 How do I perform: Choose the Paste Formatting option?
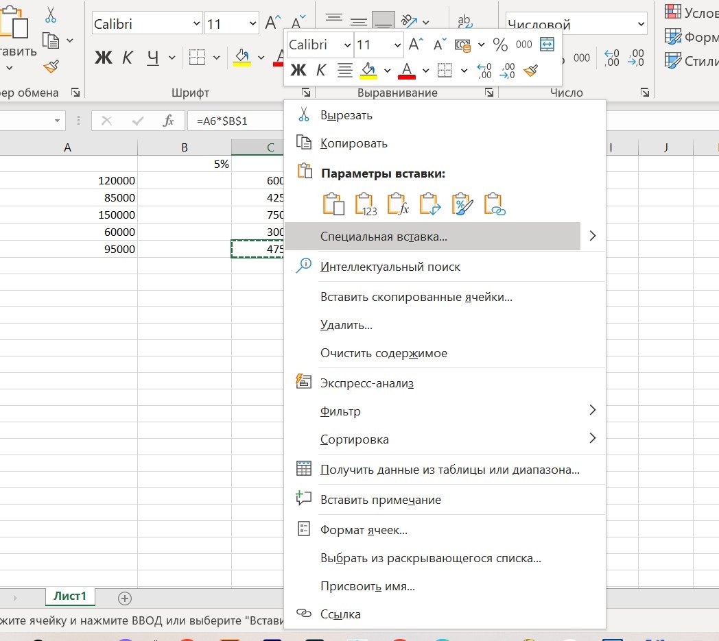tap(462, 204)
